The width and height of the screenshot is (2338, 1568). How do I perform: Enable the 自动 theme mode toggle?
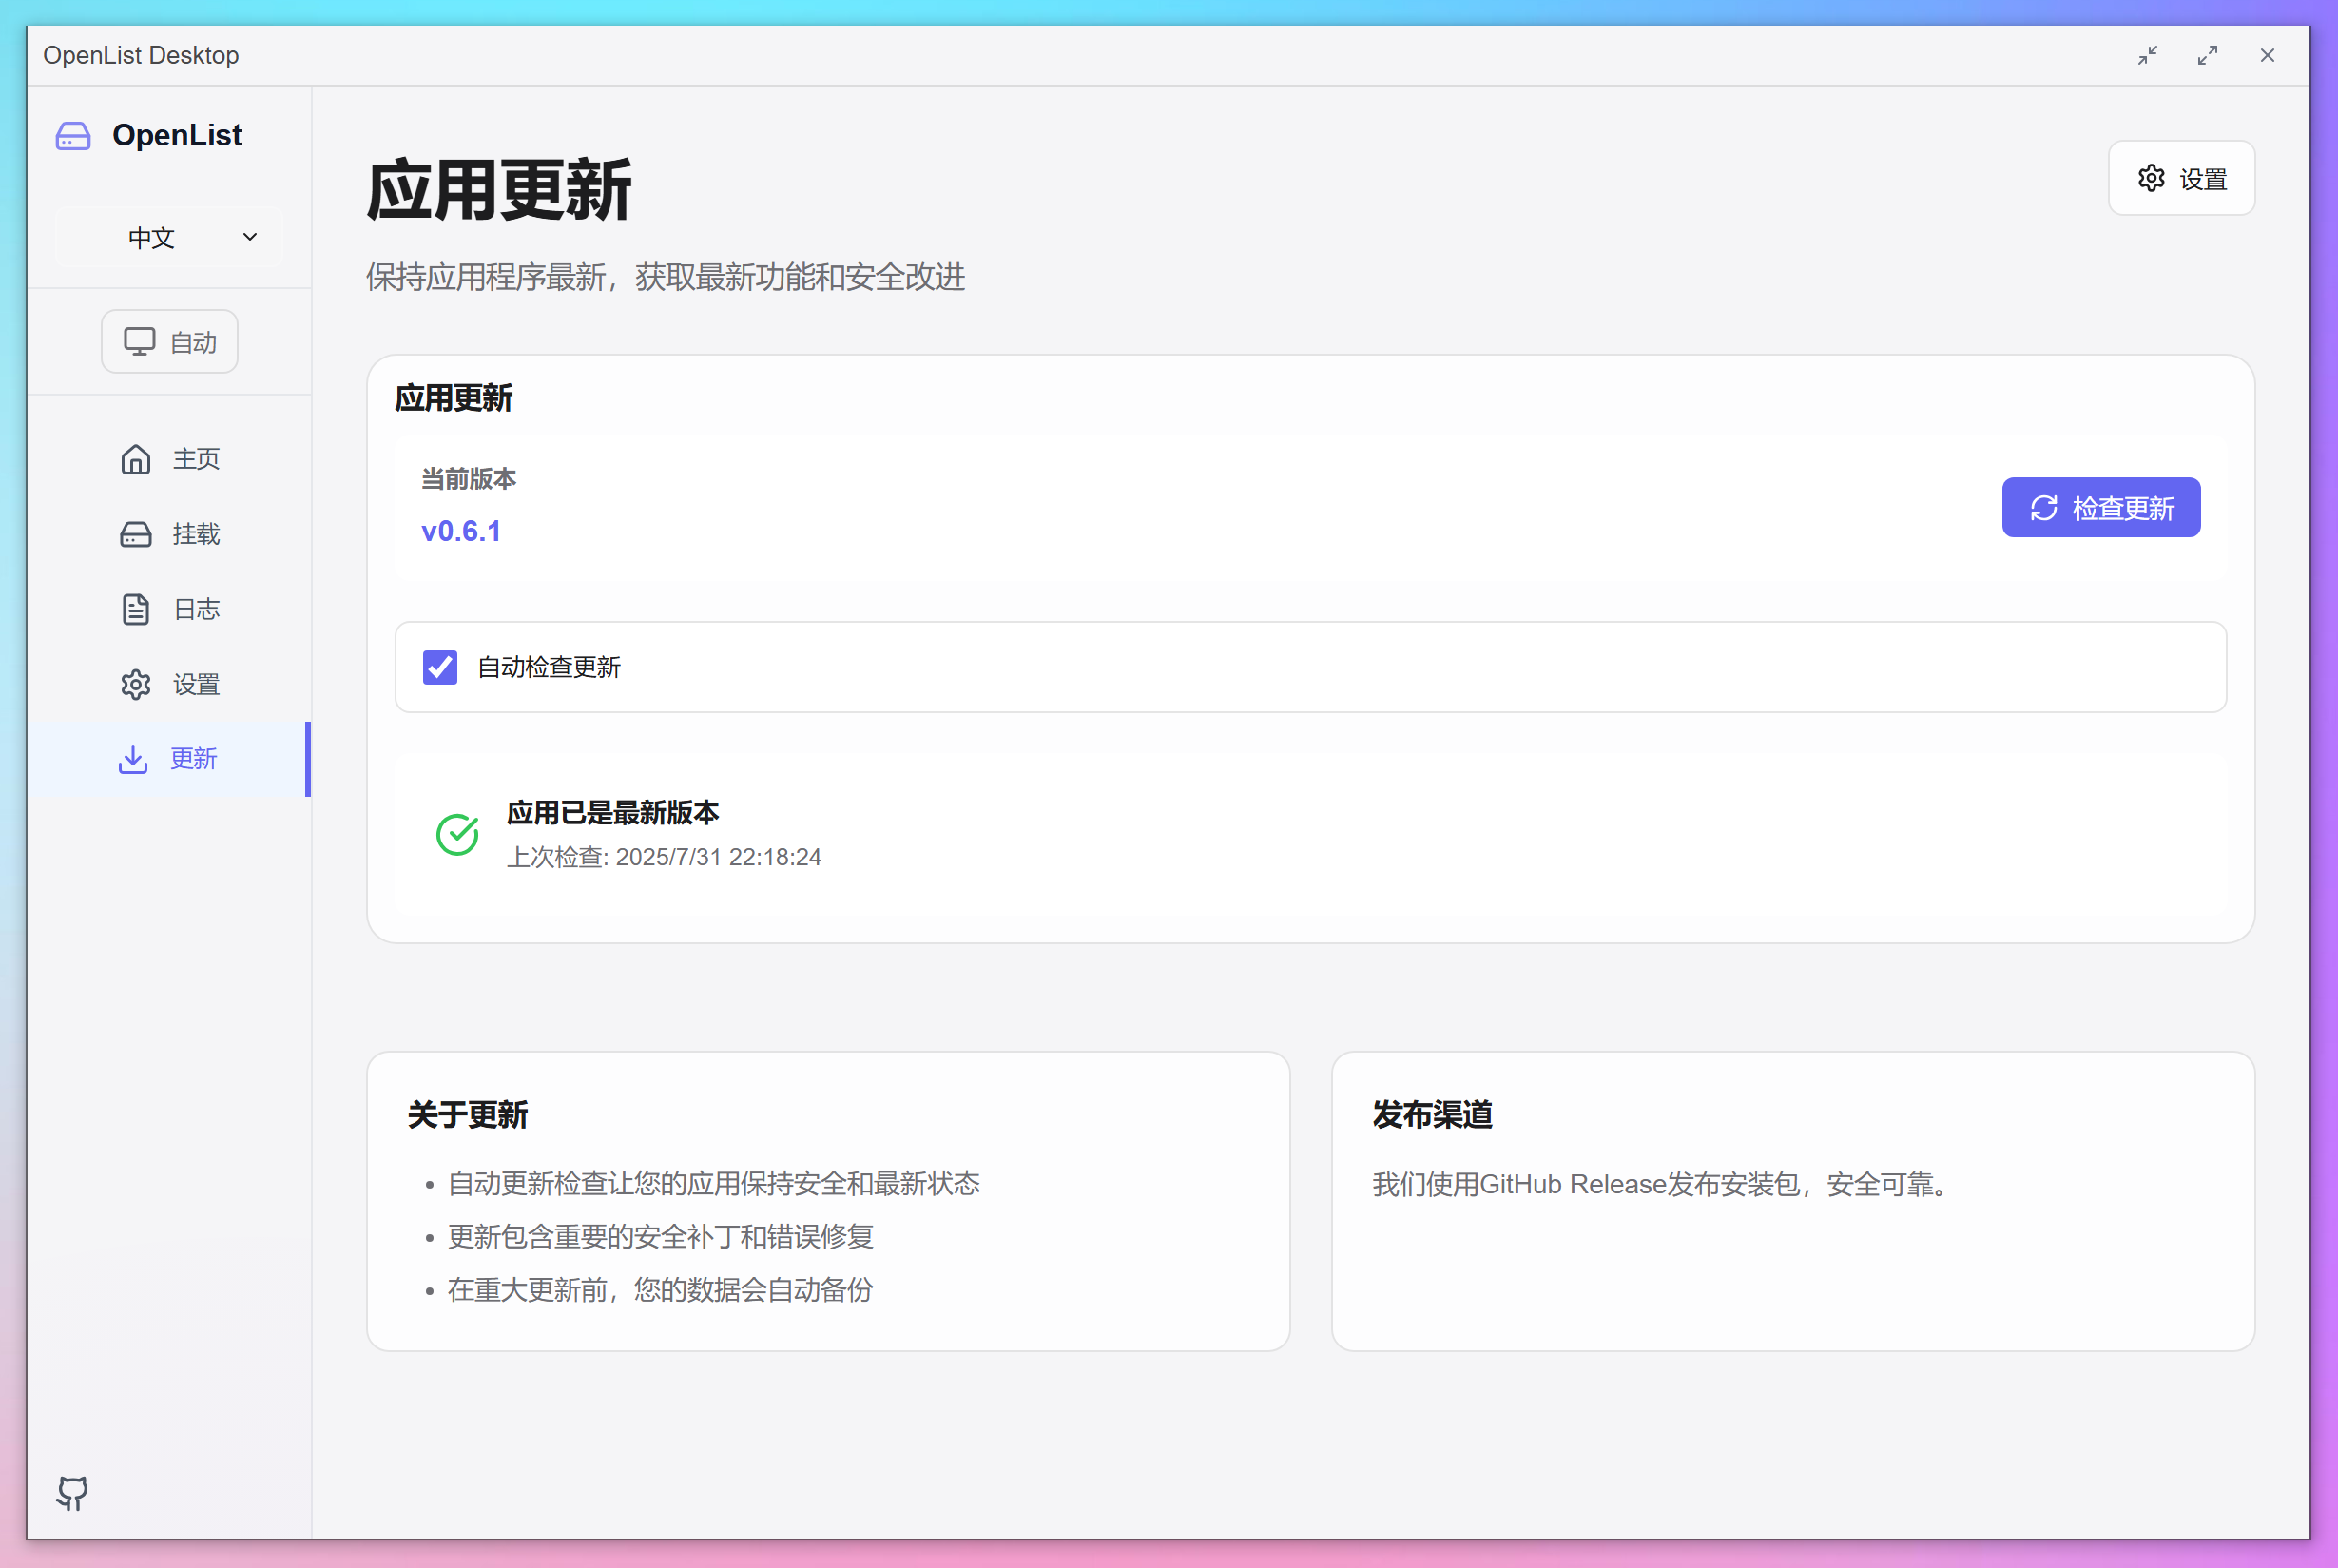tap(169, 341)
